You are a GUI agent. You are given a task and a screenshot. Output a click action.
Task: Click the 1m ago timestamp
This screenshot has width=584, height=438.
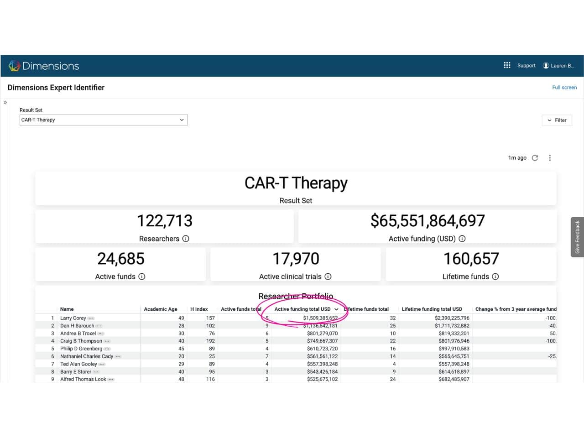(x=517, y=158)
